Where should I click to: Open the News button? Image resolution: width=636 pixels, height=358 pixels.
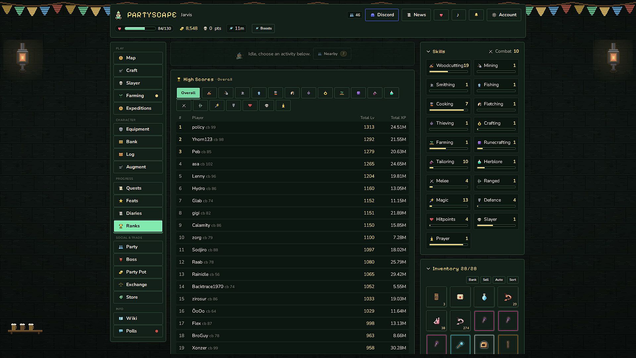tap(416, 15)
